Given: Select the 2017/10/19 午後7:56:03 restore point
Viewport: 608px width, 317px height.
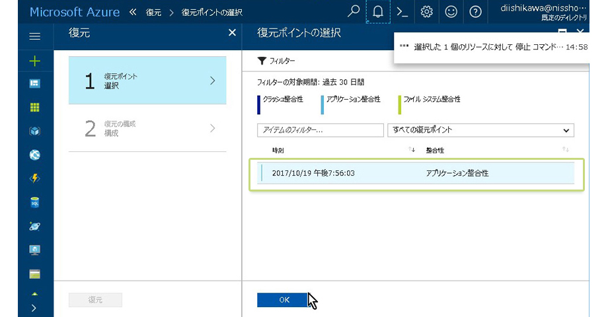Looking at the screenshot, I should (x=416, y=173).
